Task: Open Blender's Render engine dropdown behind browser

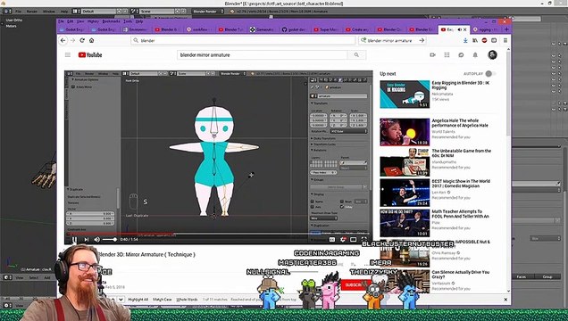Action: pos(207,12)
